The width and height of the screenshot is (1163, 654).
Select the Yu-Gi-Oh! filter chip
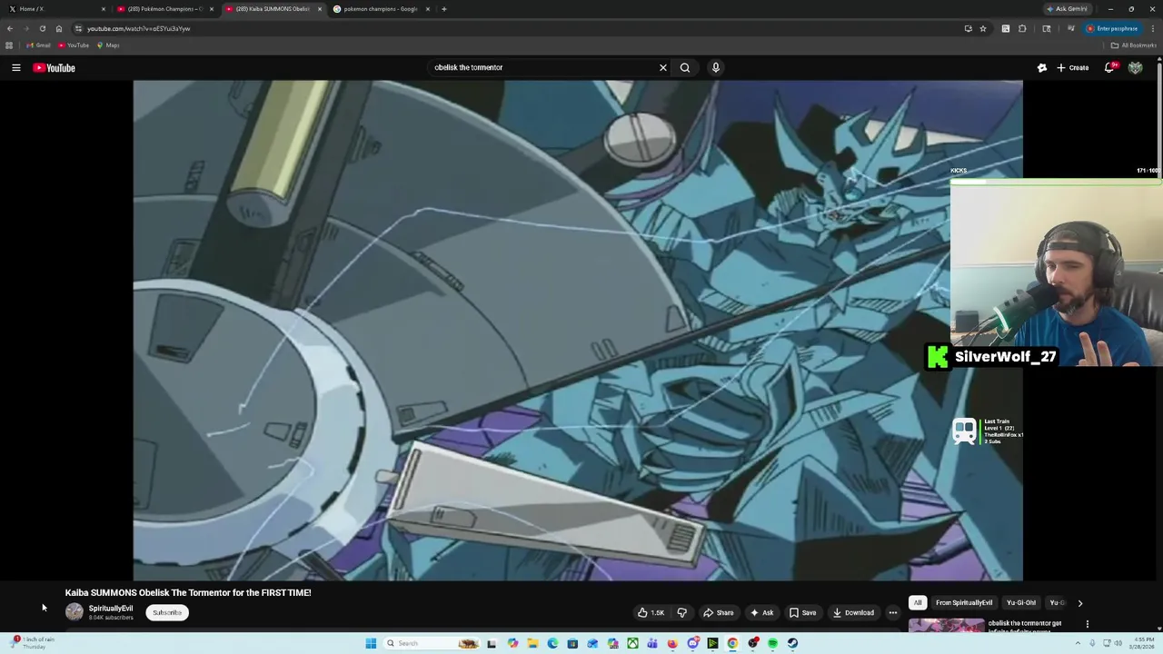pyautogui.click(x=1021, y=602)
